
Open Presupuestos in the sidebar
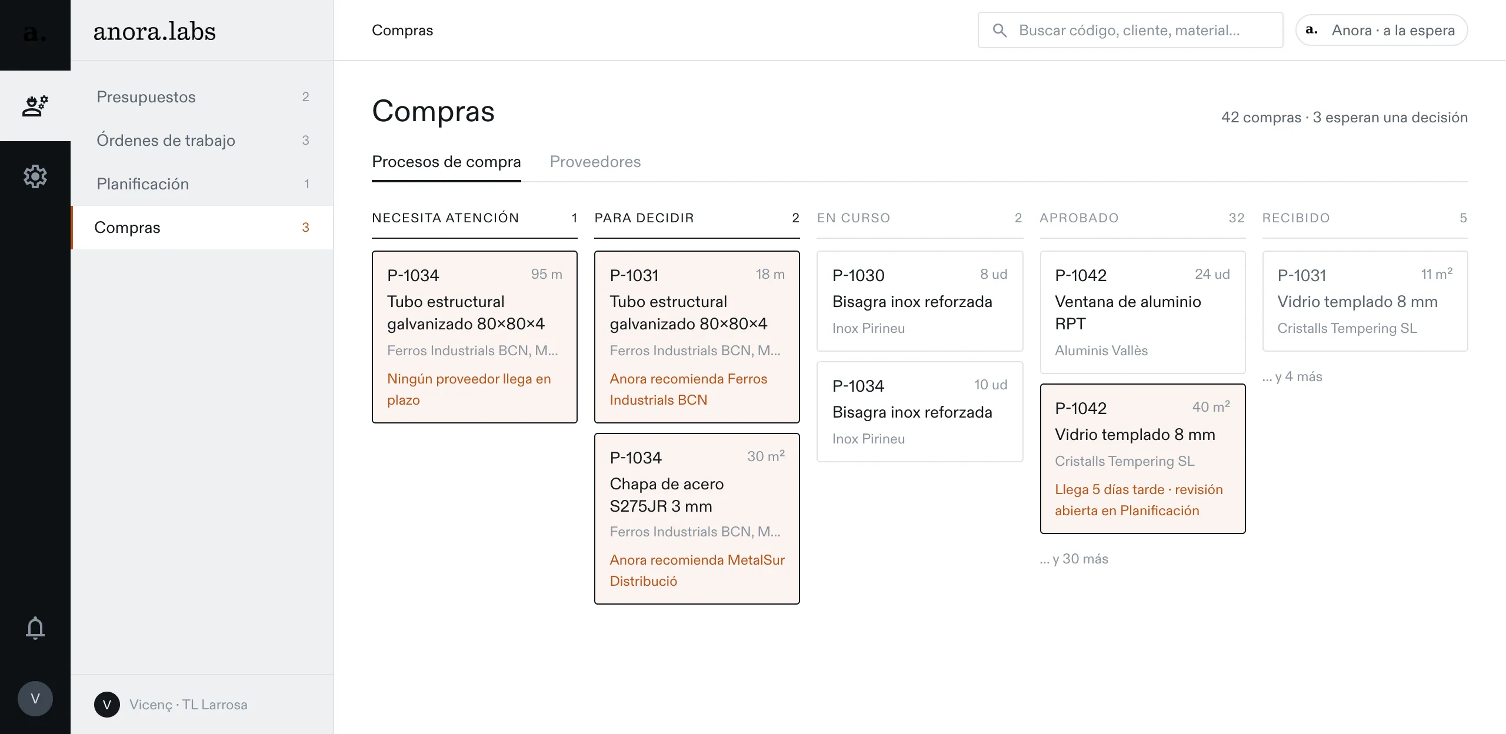click(x=202, y=96)
